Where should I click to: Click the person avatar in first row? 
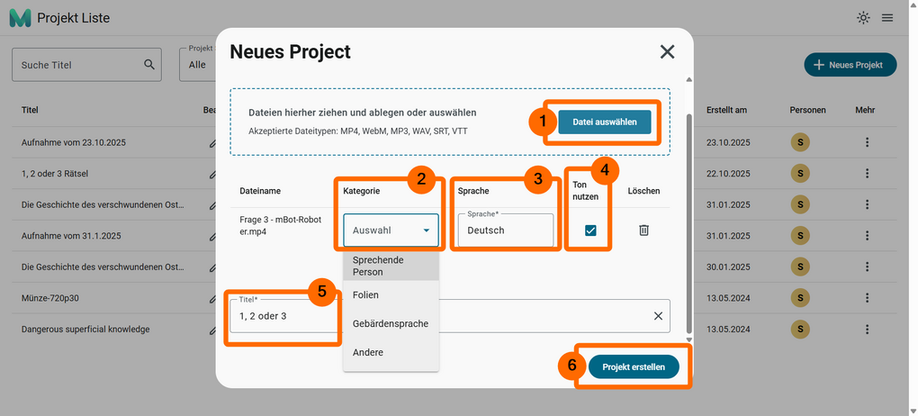coord(797,142)
